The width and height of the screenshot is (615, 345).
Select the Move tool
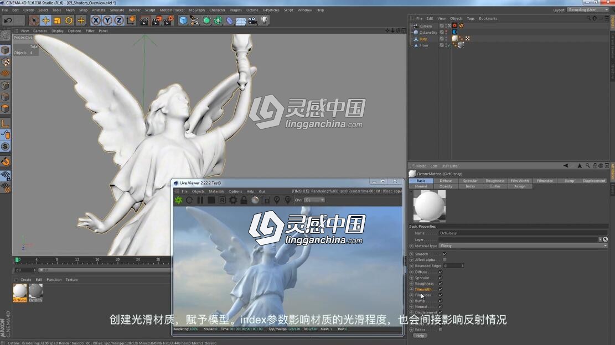point(45,20)
